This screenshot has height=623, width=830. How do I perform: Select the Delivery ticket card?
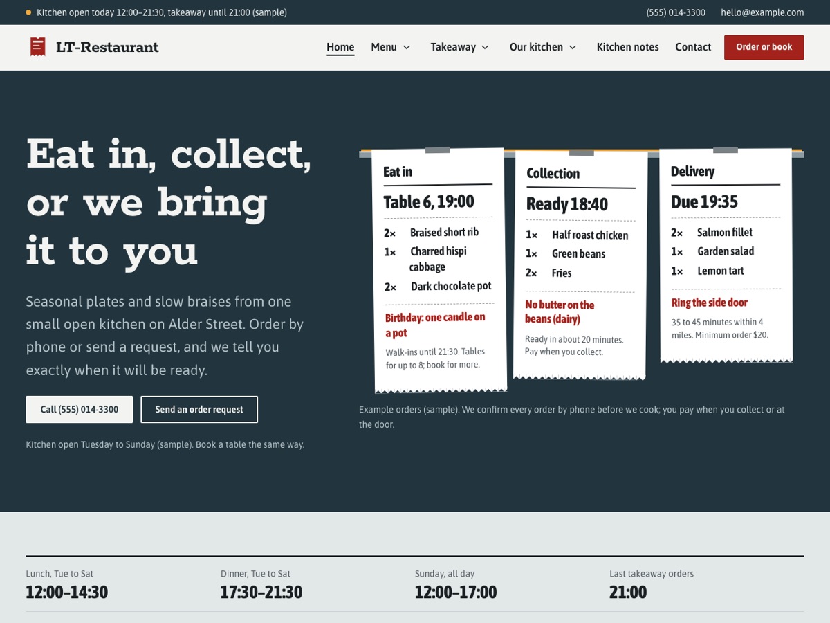[726, 255]
